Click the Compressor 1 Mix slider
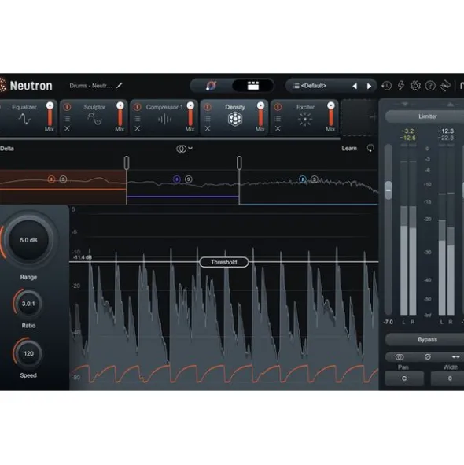Image resolution: width=464 pixels, height=465 pixels. pyautogui.click(x=190, y=114)
